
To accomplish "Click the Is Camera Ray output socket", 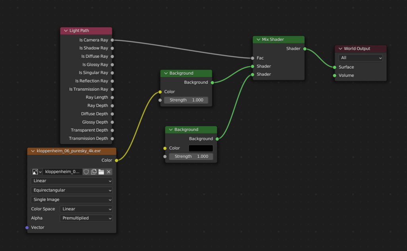I will [x=112, y=40].
